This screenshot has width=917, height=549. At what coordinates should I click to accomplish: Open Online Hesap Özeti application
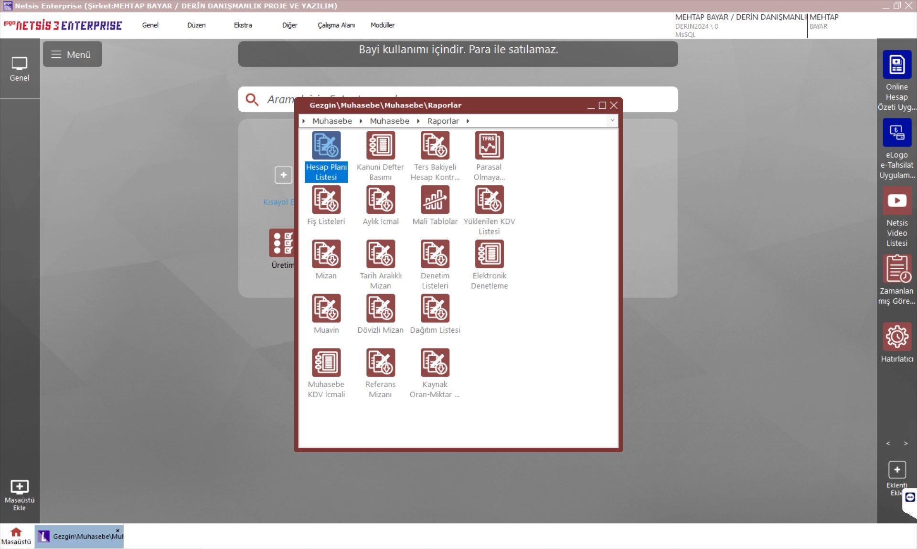click(x=896, y=65)
